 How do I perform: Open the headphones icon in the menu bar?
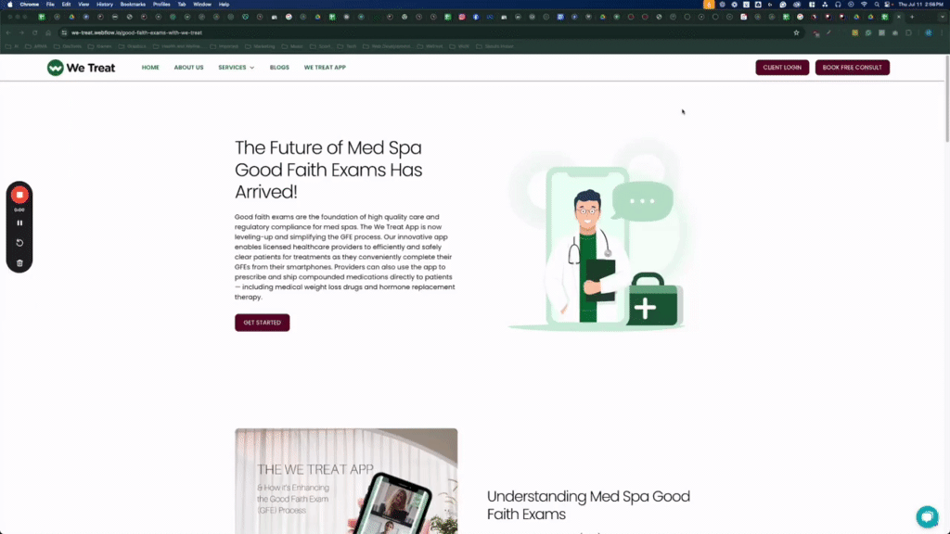(838, 5)
